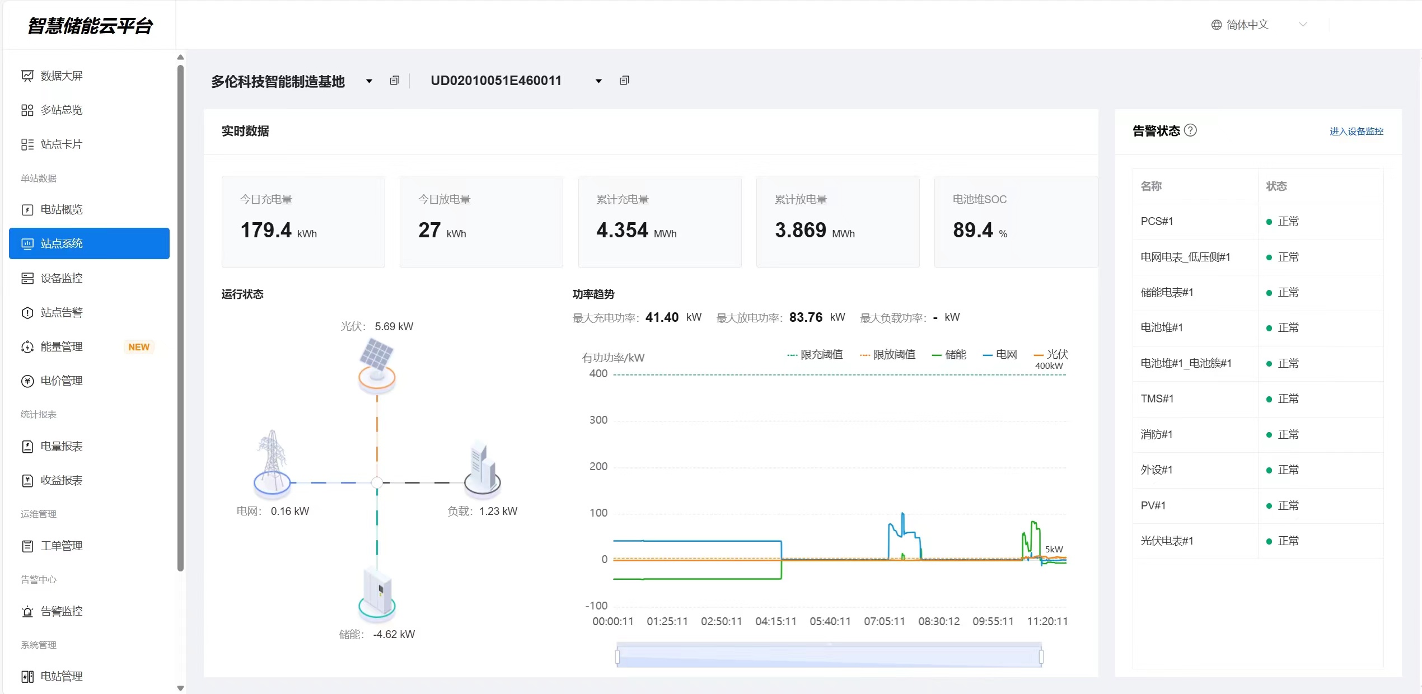Click the 储能 battery cabinet icon
This screenshot has width=1422, height=694.
click(x=377, y=593)
